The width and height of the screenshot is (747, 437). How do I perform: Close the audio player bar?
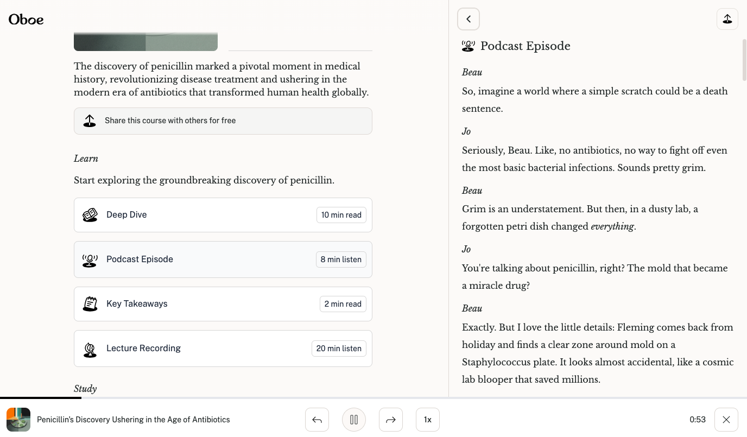726,420
